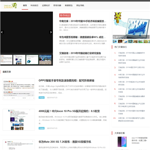The height and width of the screenshot is (150, 150).
Task: Go to previous slide with left arrow
Action: coord(2,32)
